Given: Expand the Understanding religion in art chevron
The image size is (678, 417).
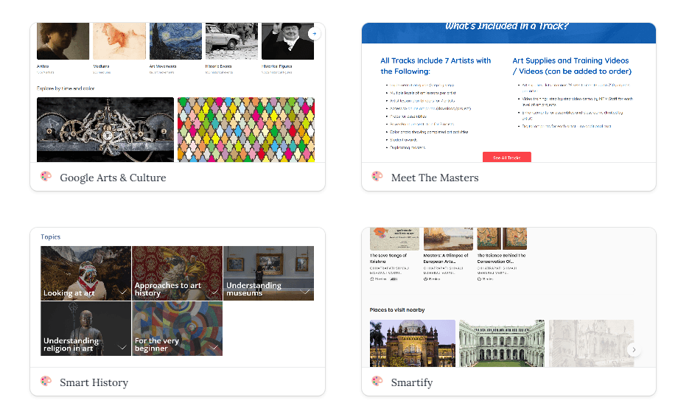Looking at the screenshot, I should coord(122,348).
